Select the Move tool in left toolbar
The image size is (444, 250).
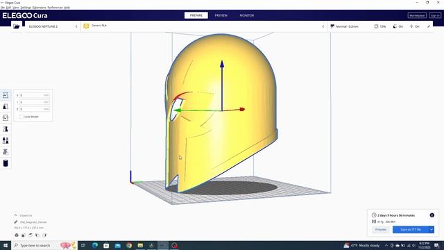6,95
